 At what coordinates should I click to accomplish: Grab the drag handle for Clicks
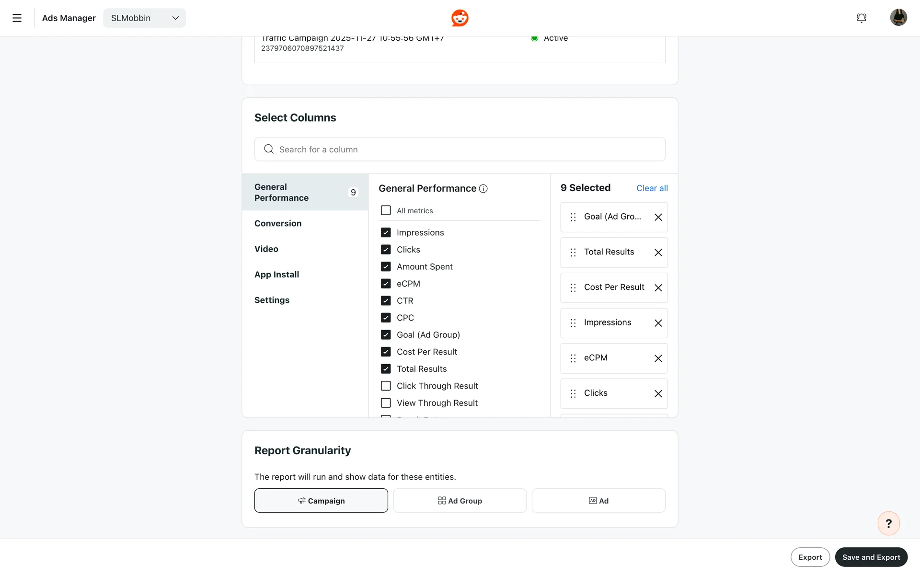point(573,393)
